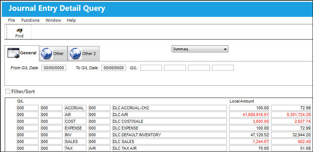Click the 100.00 amount in ACCRUAL row
The image size is (313, 152).
click(249, 108)
